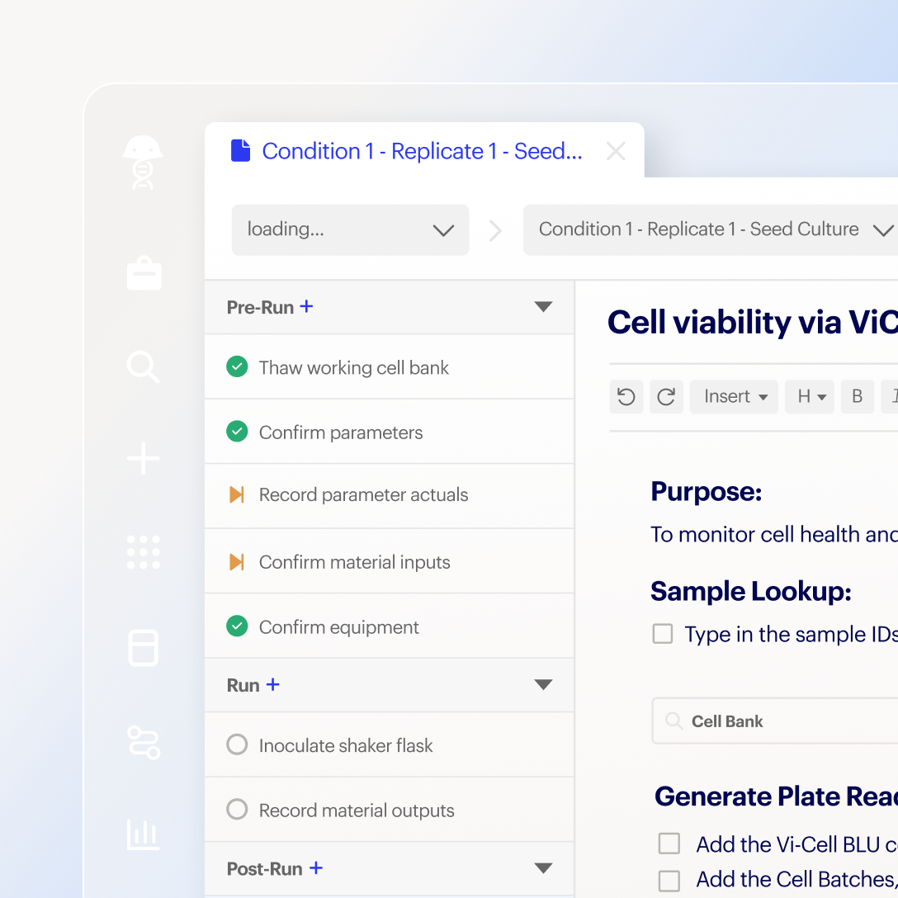The image size is (898, 898).
Task: Open the Condition 1 - Replicate 1 - Seed Culture dropdown
Action: pos(711,229)
